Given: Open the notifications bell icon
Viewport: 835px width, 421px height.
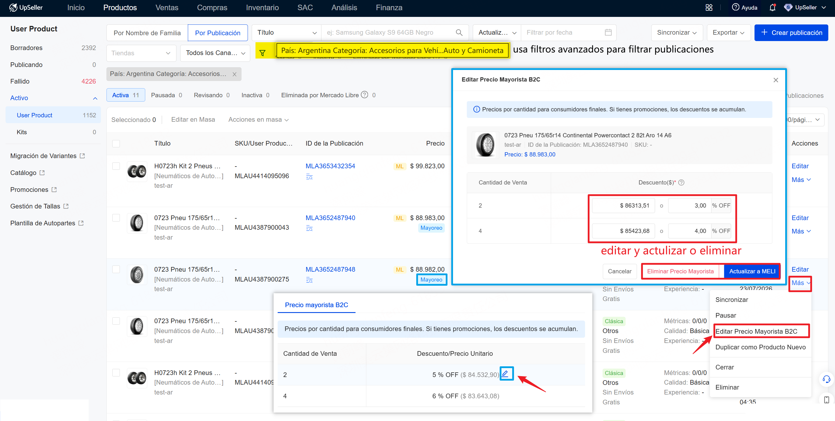Looking at the screenshot, I should tap(772, 8).
